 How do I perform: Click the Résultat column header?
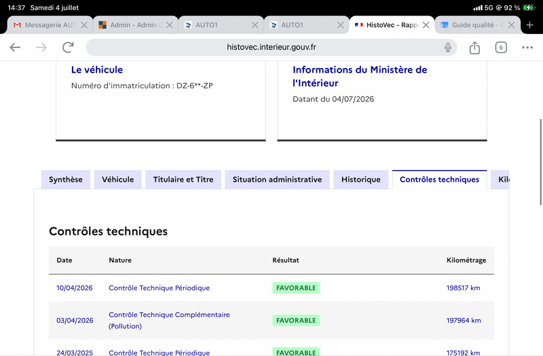coord(286,260)
